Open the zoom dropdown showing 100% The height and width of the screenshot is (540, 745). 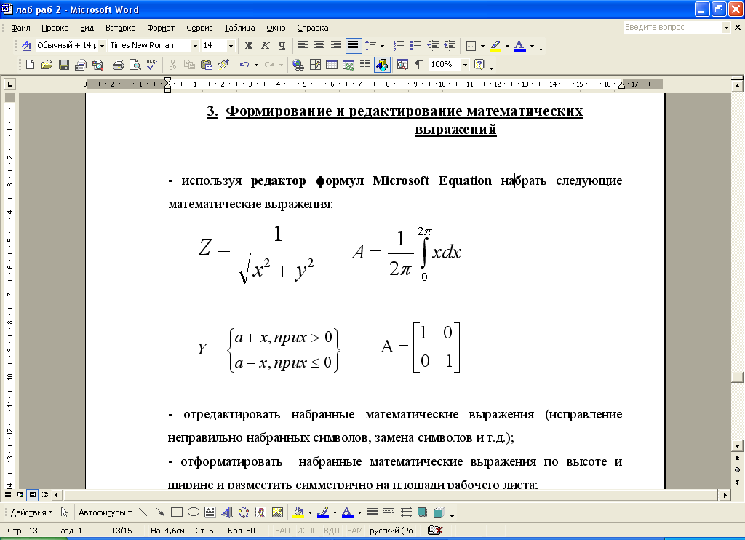(465, 65)
